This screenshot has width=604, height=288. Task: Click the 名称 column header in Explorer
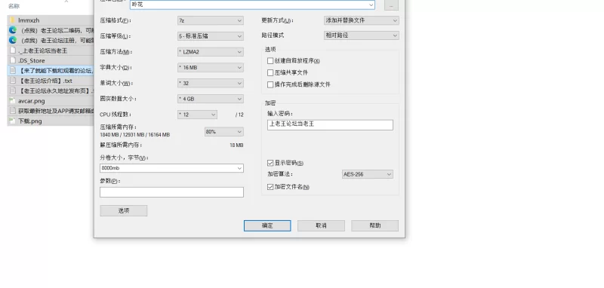(x=14, y=6)
